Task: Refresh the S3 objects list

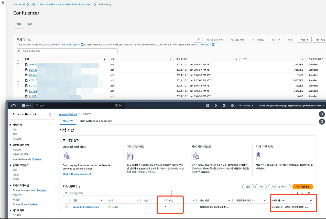Action: click(198, 40)
